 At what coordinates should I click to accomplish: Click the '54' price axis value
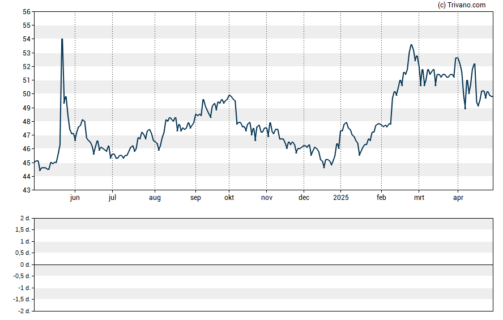pyautogui.click(x=27, y=39)
